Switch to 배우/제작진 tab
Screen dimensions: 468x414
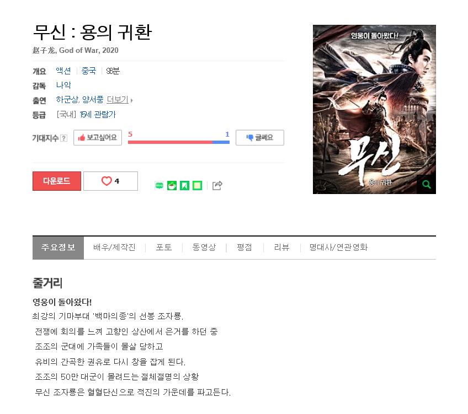coord(114,248)
